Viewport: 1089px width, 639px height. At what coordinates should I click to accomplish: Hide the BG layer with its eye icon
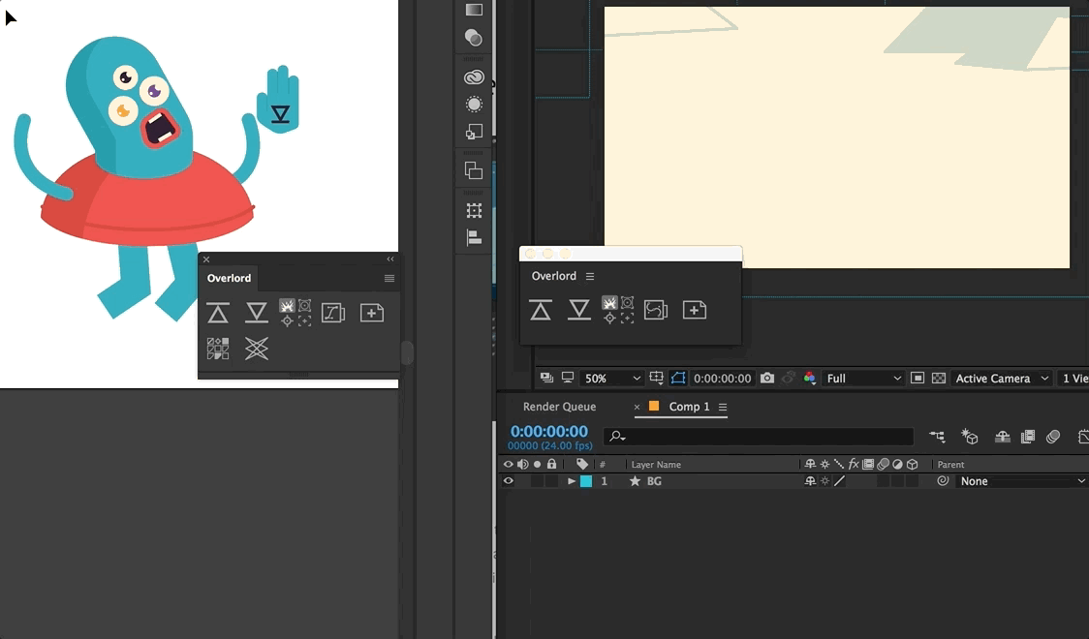pos(508,481)
